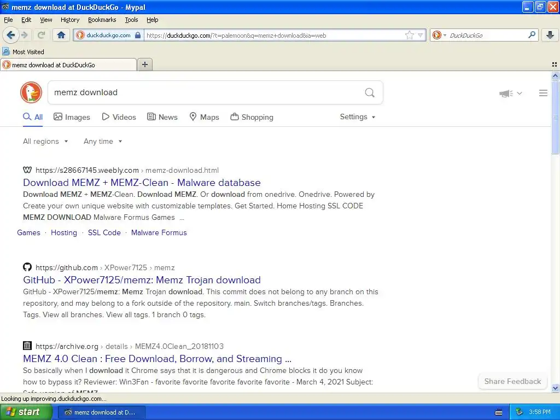The height and width of the screenshot is (420, 560).
Task: Open the GitHub XPower7125/memz result
Action: coord(142,280)
